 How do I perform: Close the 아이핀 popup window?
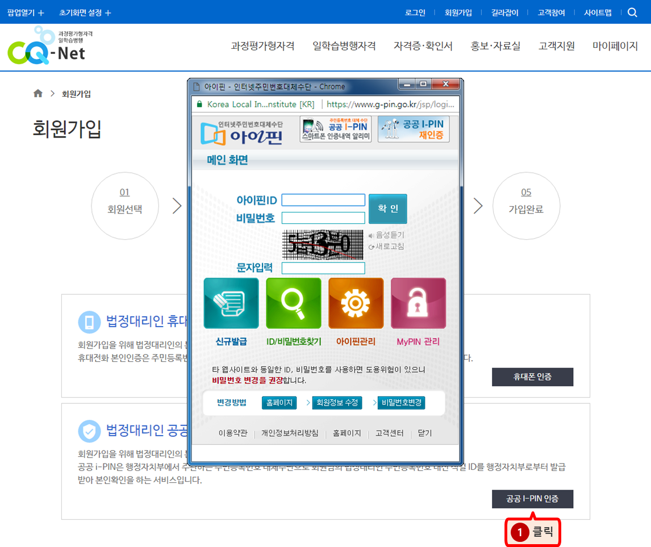tap(445, 84)
